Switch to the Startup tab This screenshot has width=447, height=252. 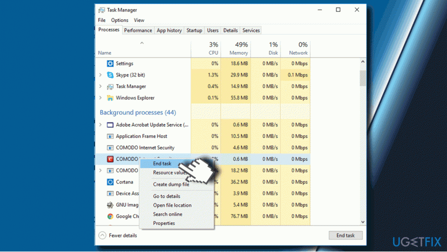coord(194,30)
